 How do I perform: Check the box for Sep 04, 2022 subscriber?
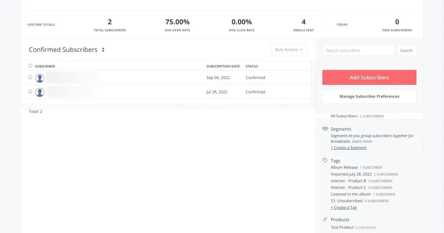tap(30, 78)
